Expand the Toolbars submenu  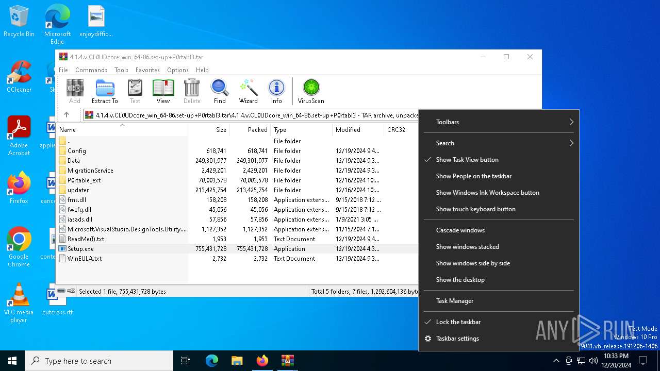pyautogui.click(x=499, y=122)
